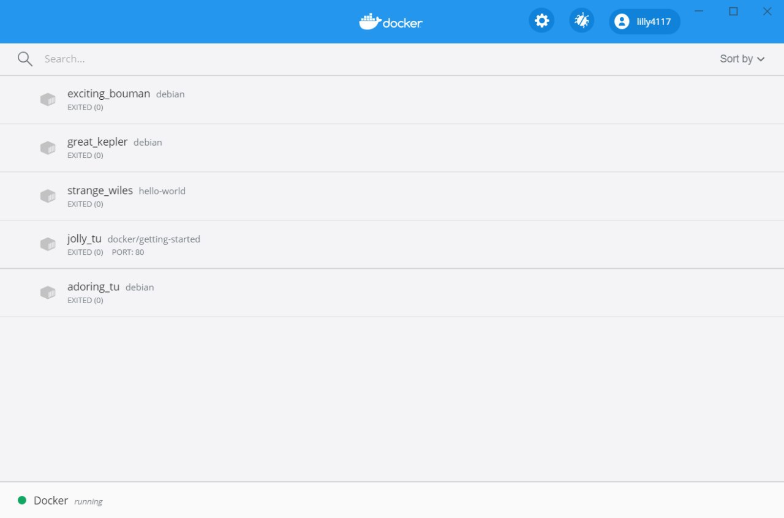Click the docker/getting-started image label
Viewport: 784px width, 518px height.
click(154, 239)
